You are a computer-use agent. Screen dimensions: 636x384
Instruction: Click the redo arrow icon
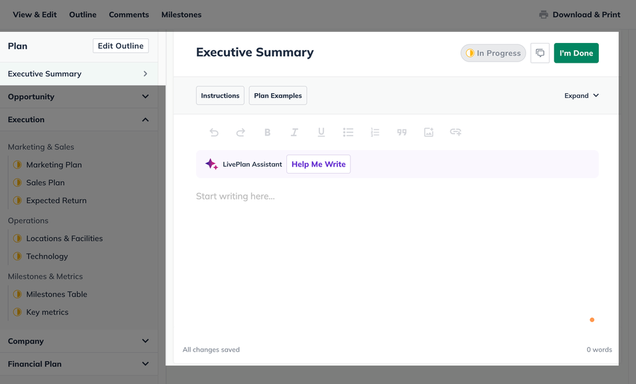pyautogui.click(x=240, y=132)
